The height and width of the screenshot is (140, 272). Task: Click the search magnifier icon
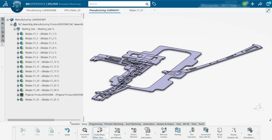[x=147, y=4]
